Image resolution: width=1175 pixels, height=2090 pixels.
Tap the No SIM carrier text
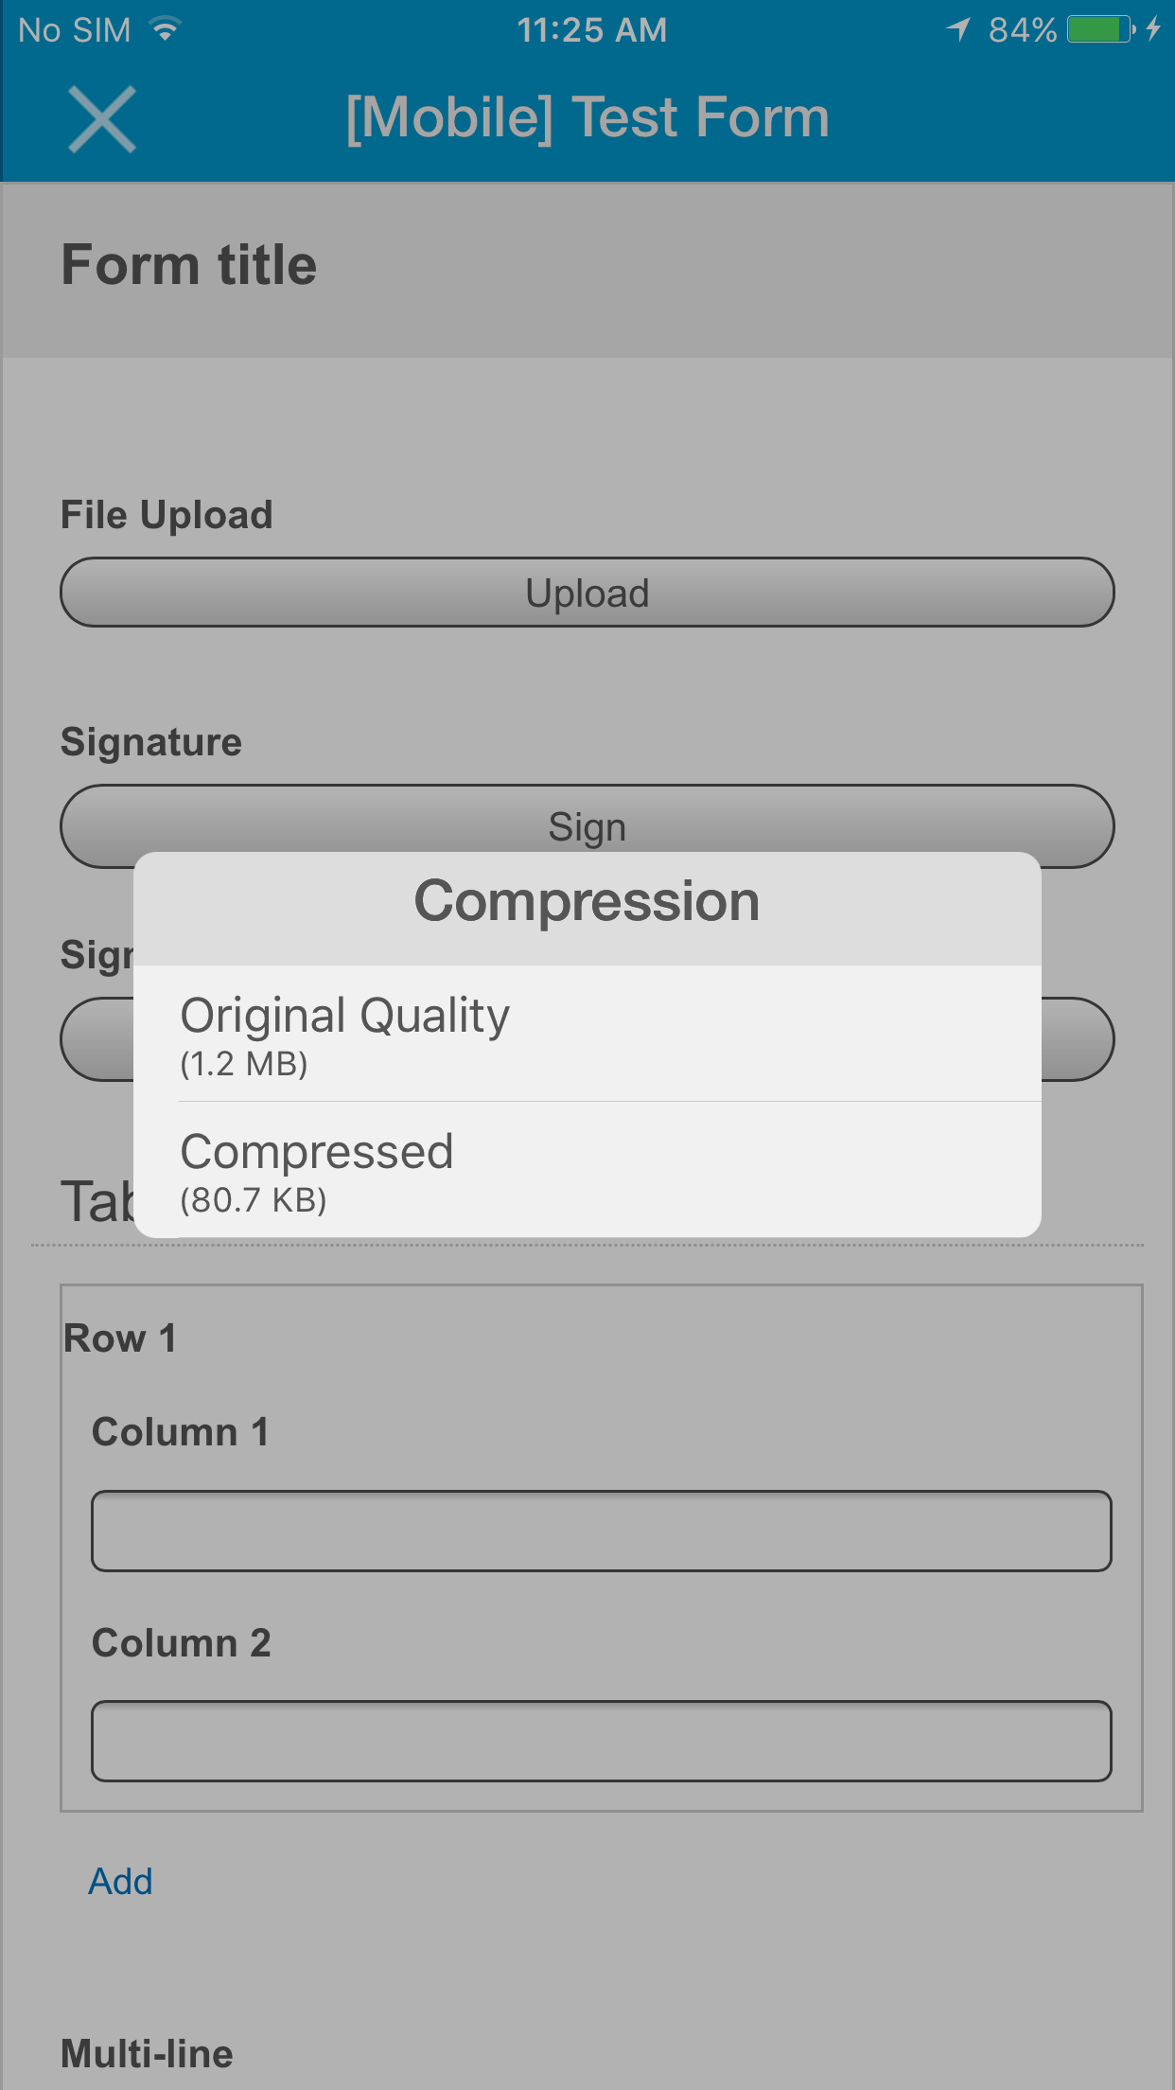click(75, 30)
